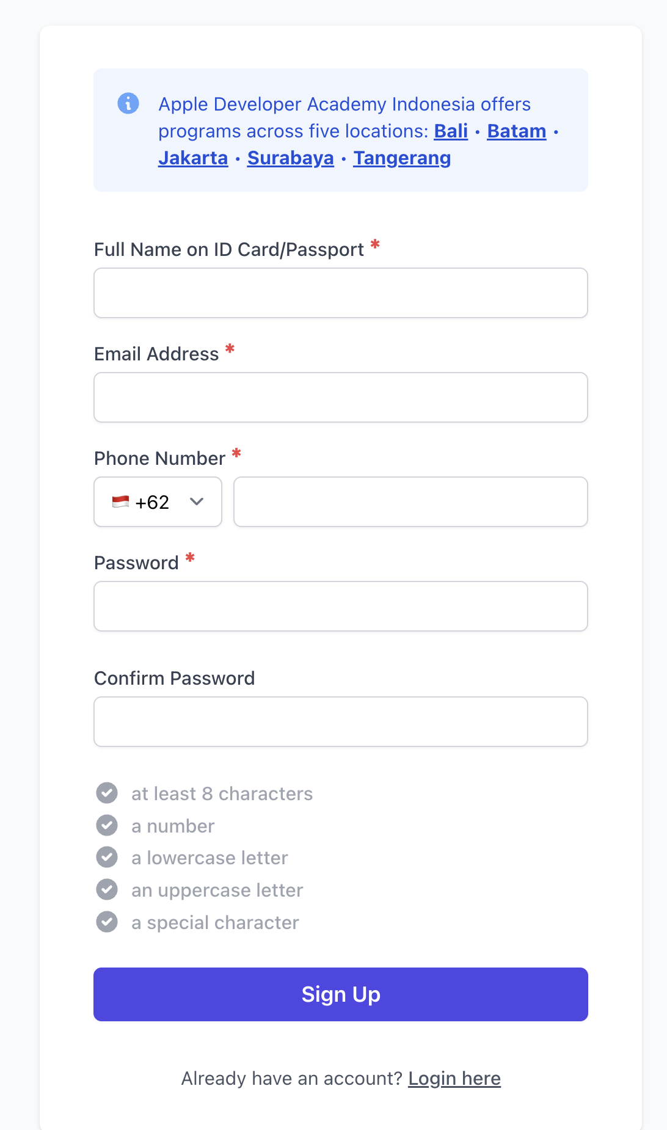
Task: Click the Indonesian flag icon
Action: (121, 502)
